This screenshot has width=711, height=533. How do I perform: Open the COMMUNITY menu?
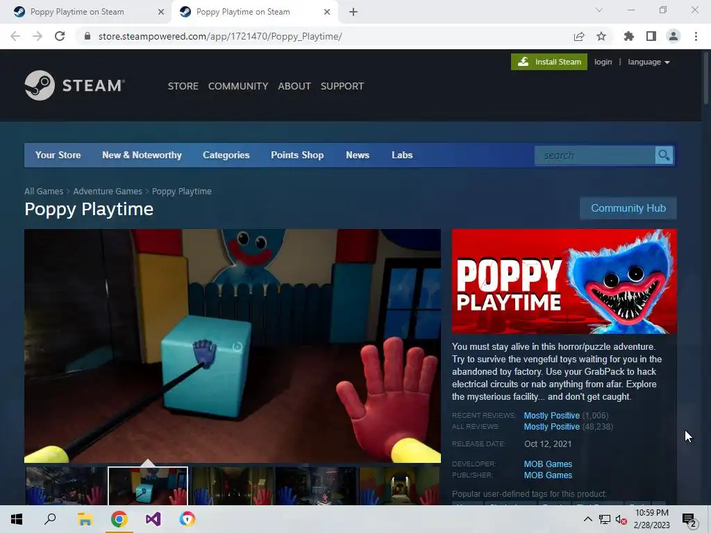238,86
